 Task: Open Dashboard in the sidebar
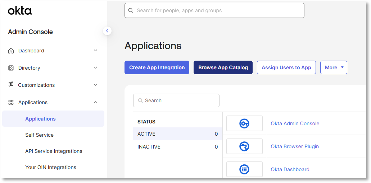tap(31, 51)
